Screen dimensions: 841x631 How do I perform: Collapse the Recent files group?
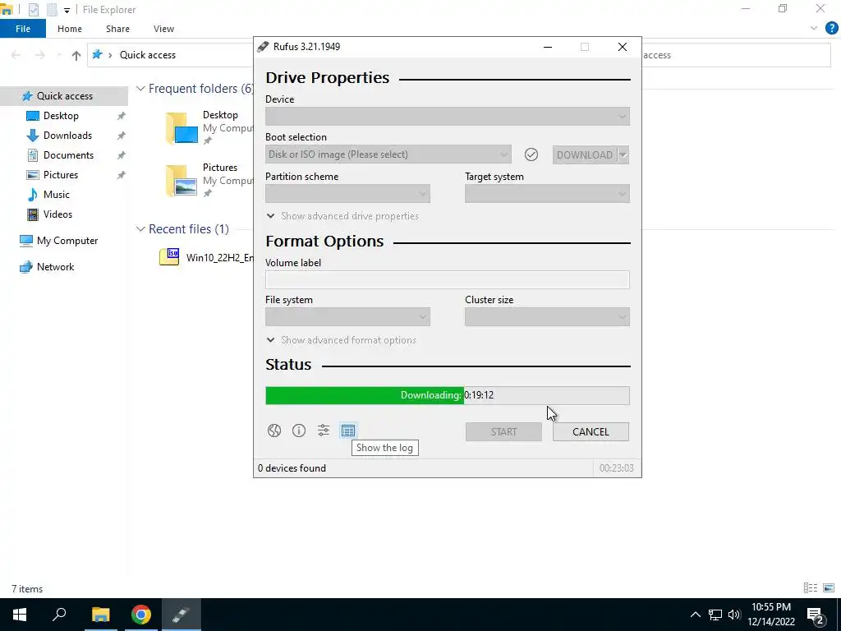[140, 229]
